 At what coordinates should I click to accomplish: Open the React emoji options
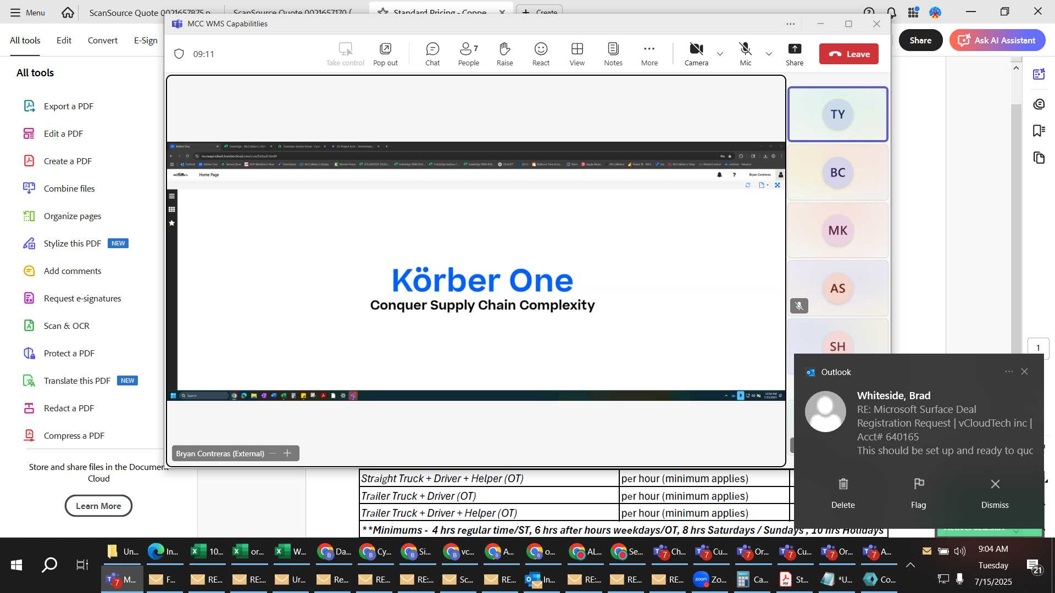coord(541,54)
